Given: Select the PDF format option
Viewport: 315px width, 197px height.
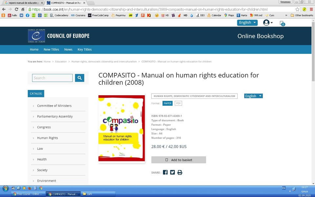Looking at the screenshot, I should [178, 103].
